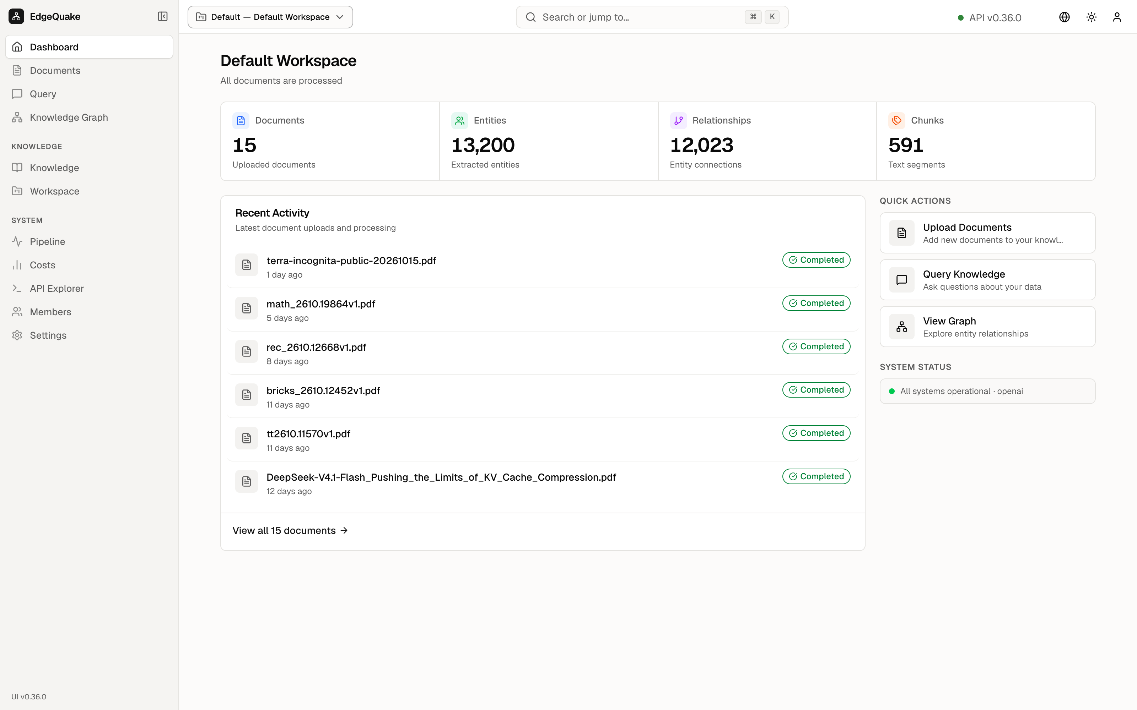This screenshot has width=1137, height=710.
Task: Click the Search or jump to field
Action: [652, 17]
